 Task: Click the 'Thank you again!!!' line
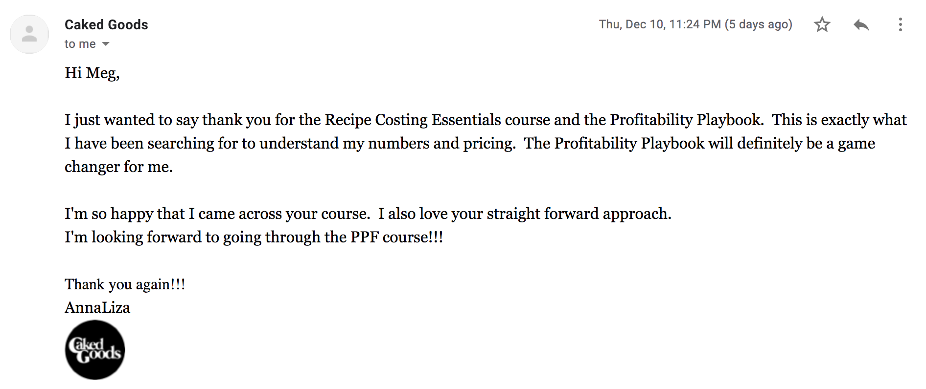[125, 284]
